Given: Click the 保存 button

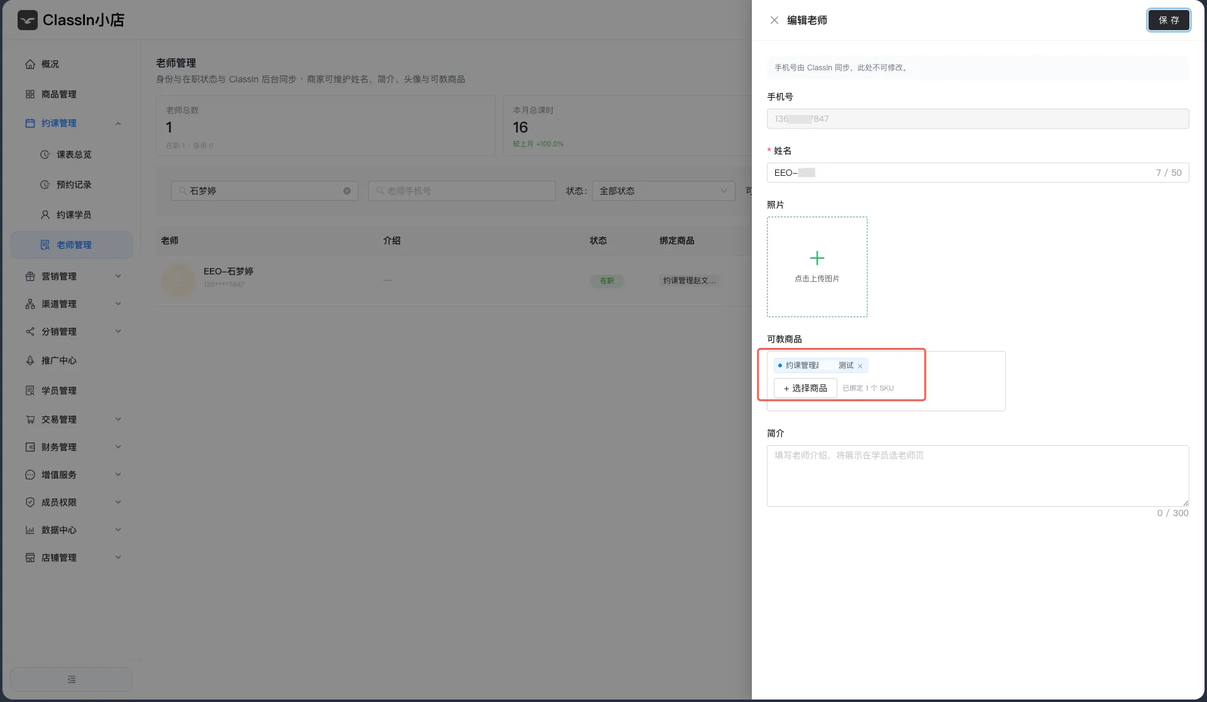Looking at the screenshot, I should coord(1169,20).
